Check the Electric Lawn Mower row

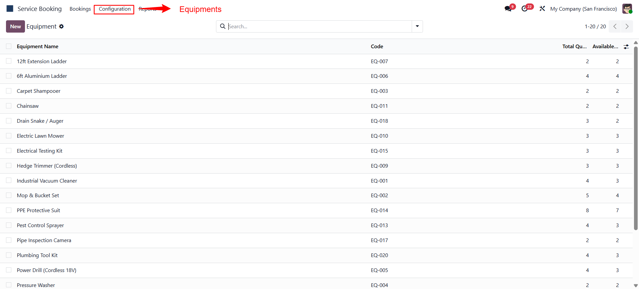[x=9, y=136]
